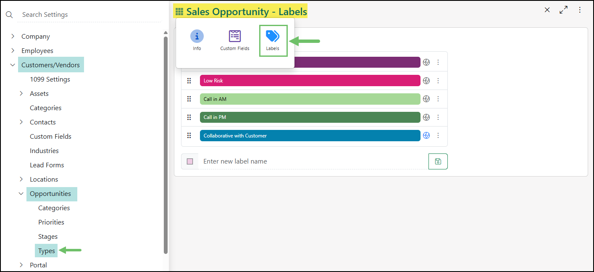Open the Custom Fields icon in popup
Image resolution: width=594 pixels, height=272 pixels.
(x=235, y=40)
